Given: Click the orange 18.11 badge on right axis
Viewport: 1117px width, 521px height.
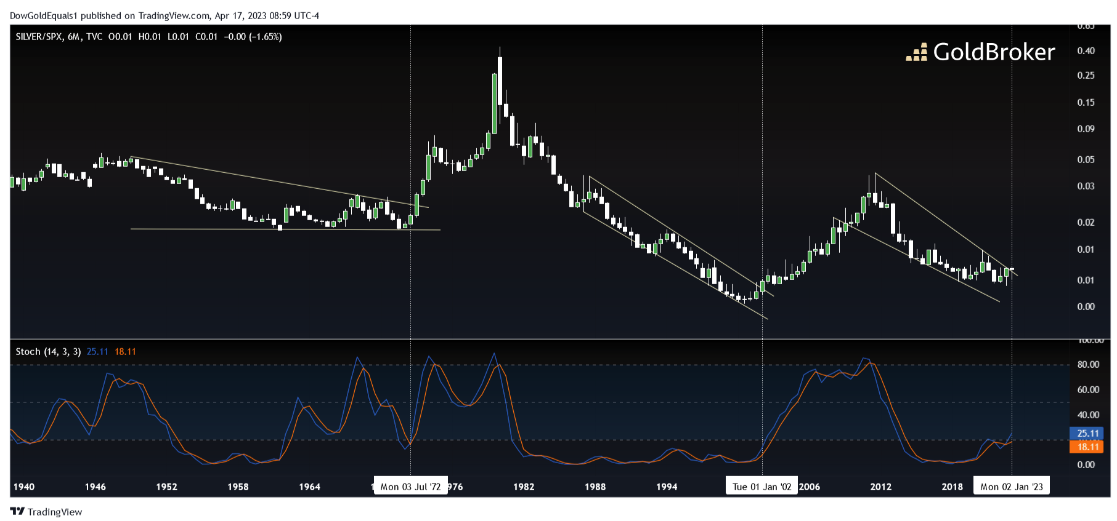Looking at the screenshot, I should click(x=1087, y=447).
